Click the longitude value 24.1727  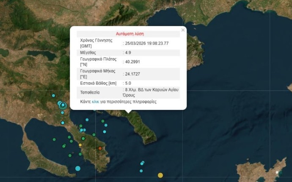point(132,74)
